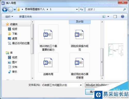Click the magnifier search icon
The image size is (129, 99).
pos(125,9)
